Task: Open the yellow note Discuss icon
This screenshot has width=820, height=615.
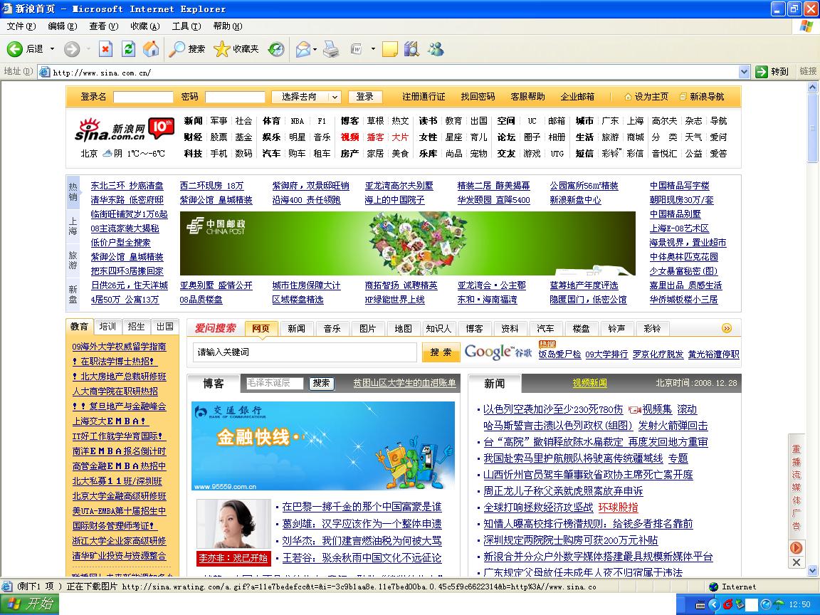Action: coord(389,49)
